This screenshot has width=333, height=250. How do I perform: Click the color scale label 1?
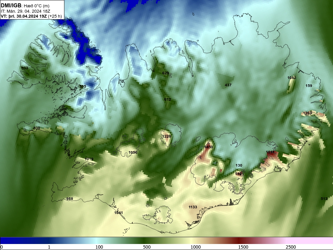tap(49, 247)
